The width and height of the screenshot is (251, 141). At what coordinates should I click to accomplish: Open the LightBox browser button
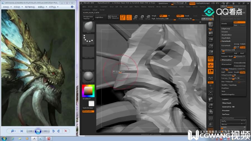99,17
